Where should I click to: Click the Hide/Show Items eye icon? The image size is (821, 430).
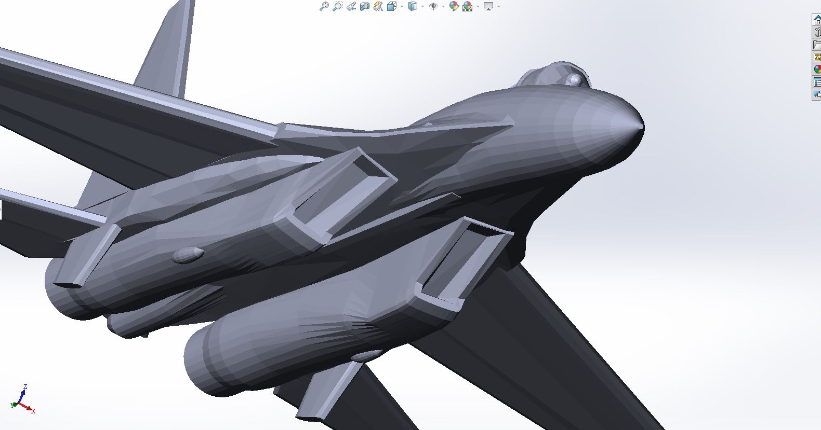[433, 6]
